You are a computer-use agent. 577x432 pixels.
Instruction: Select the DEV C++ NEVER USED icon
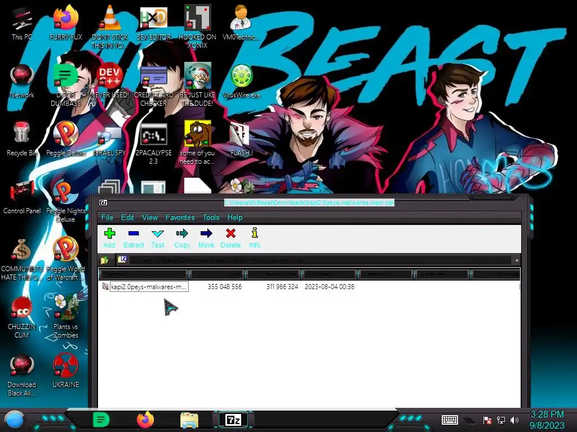[110, 81]
